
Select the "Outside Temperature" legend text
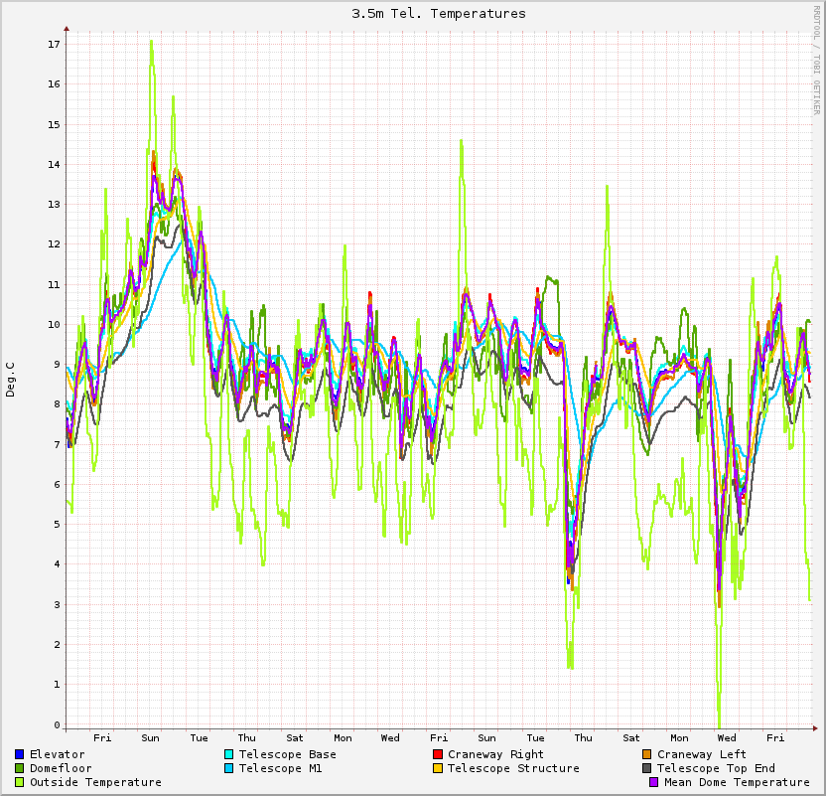coord(95,783)
